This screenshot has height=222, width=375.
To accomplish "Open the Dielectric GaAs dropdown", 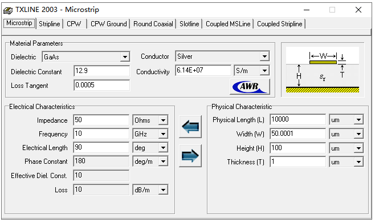I will (125, 57).
